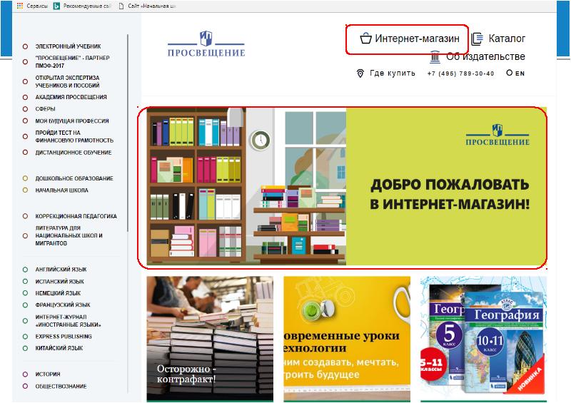Open the Где купить link
This screenshot has width=571, height=403.
pos(392,73)
